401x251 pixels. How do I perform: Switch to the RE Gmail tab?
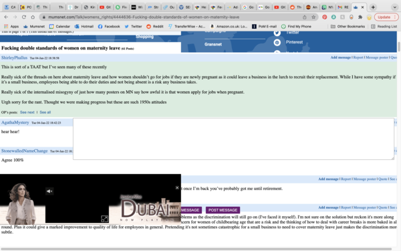[344, 7]
